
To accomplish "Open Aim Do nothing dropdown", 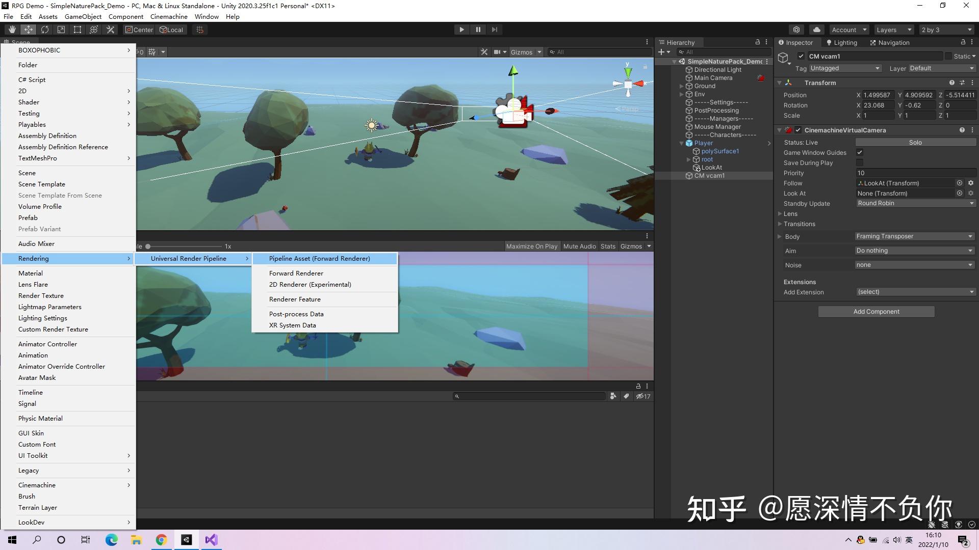I will coord(915,251).
